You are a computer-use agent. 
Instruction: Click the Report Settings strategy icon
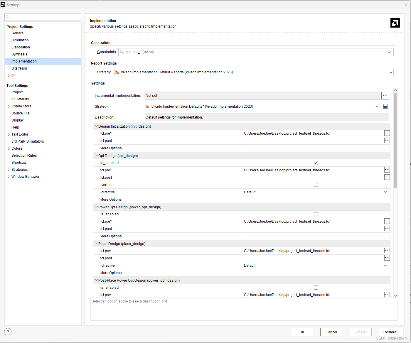click(x=117, y=72)
